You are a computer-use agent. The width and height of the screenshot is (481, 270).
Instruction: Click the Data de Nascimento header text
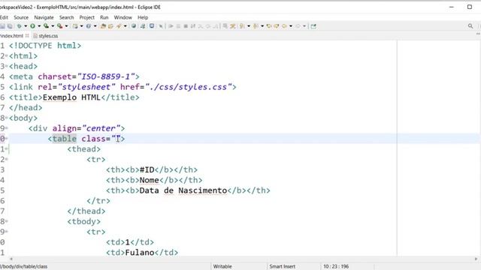(183, 190)
